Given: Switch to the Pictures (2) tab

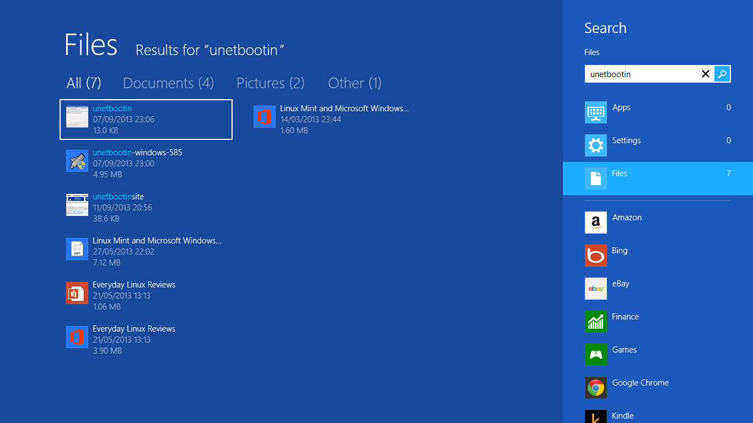Looking at the screenshot, I should coord(271,83).
